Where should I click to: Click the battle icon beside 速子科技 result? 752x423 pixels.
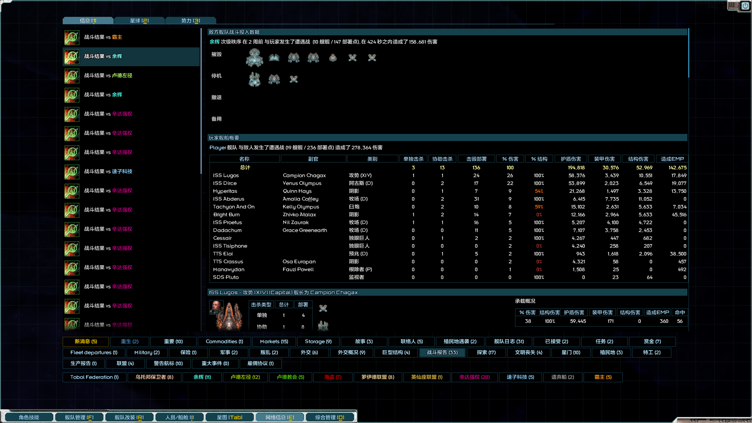click(x=72, y=172)
